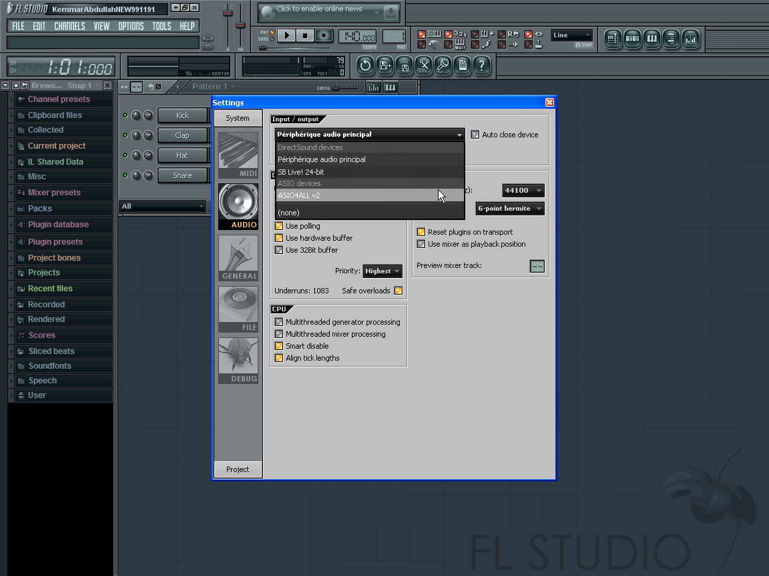Click the Kick channel button

pos(182,115)
